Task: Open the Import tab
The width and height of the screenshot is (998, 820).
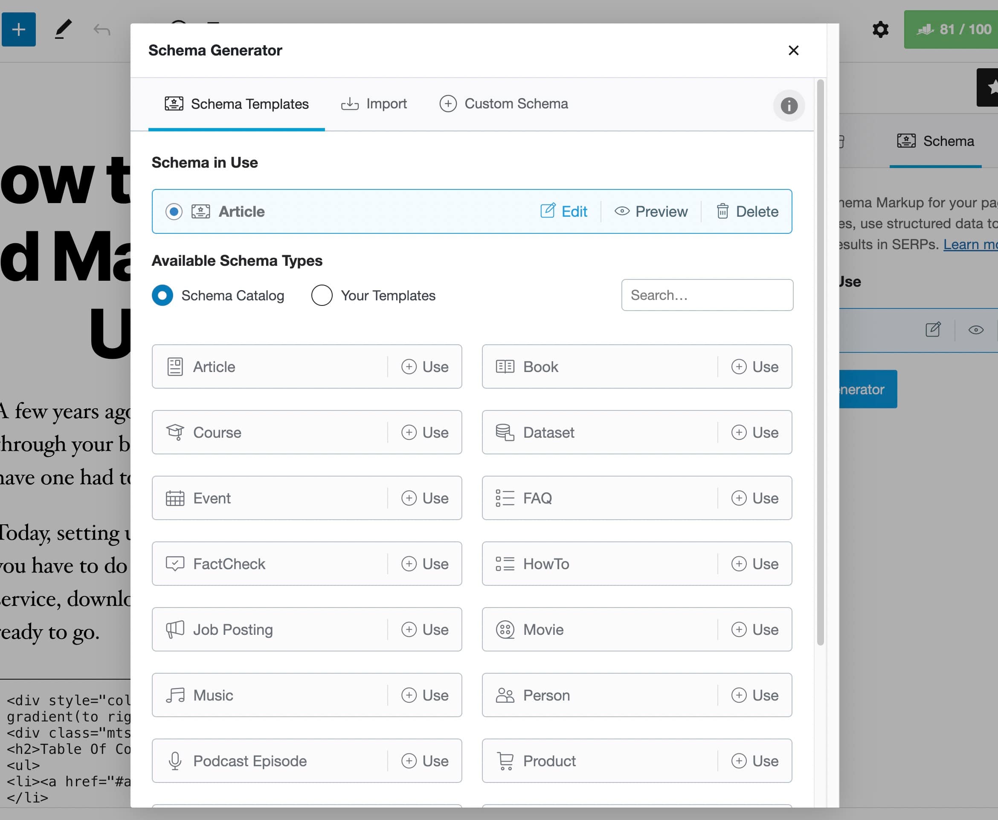Action: tap(374, 104)
